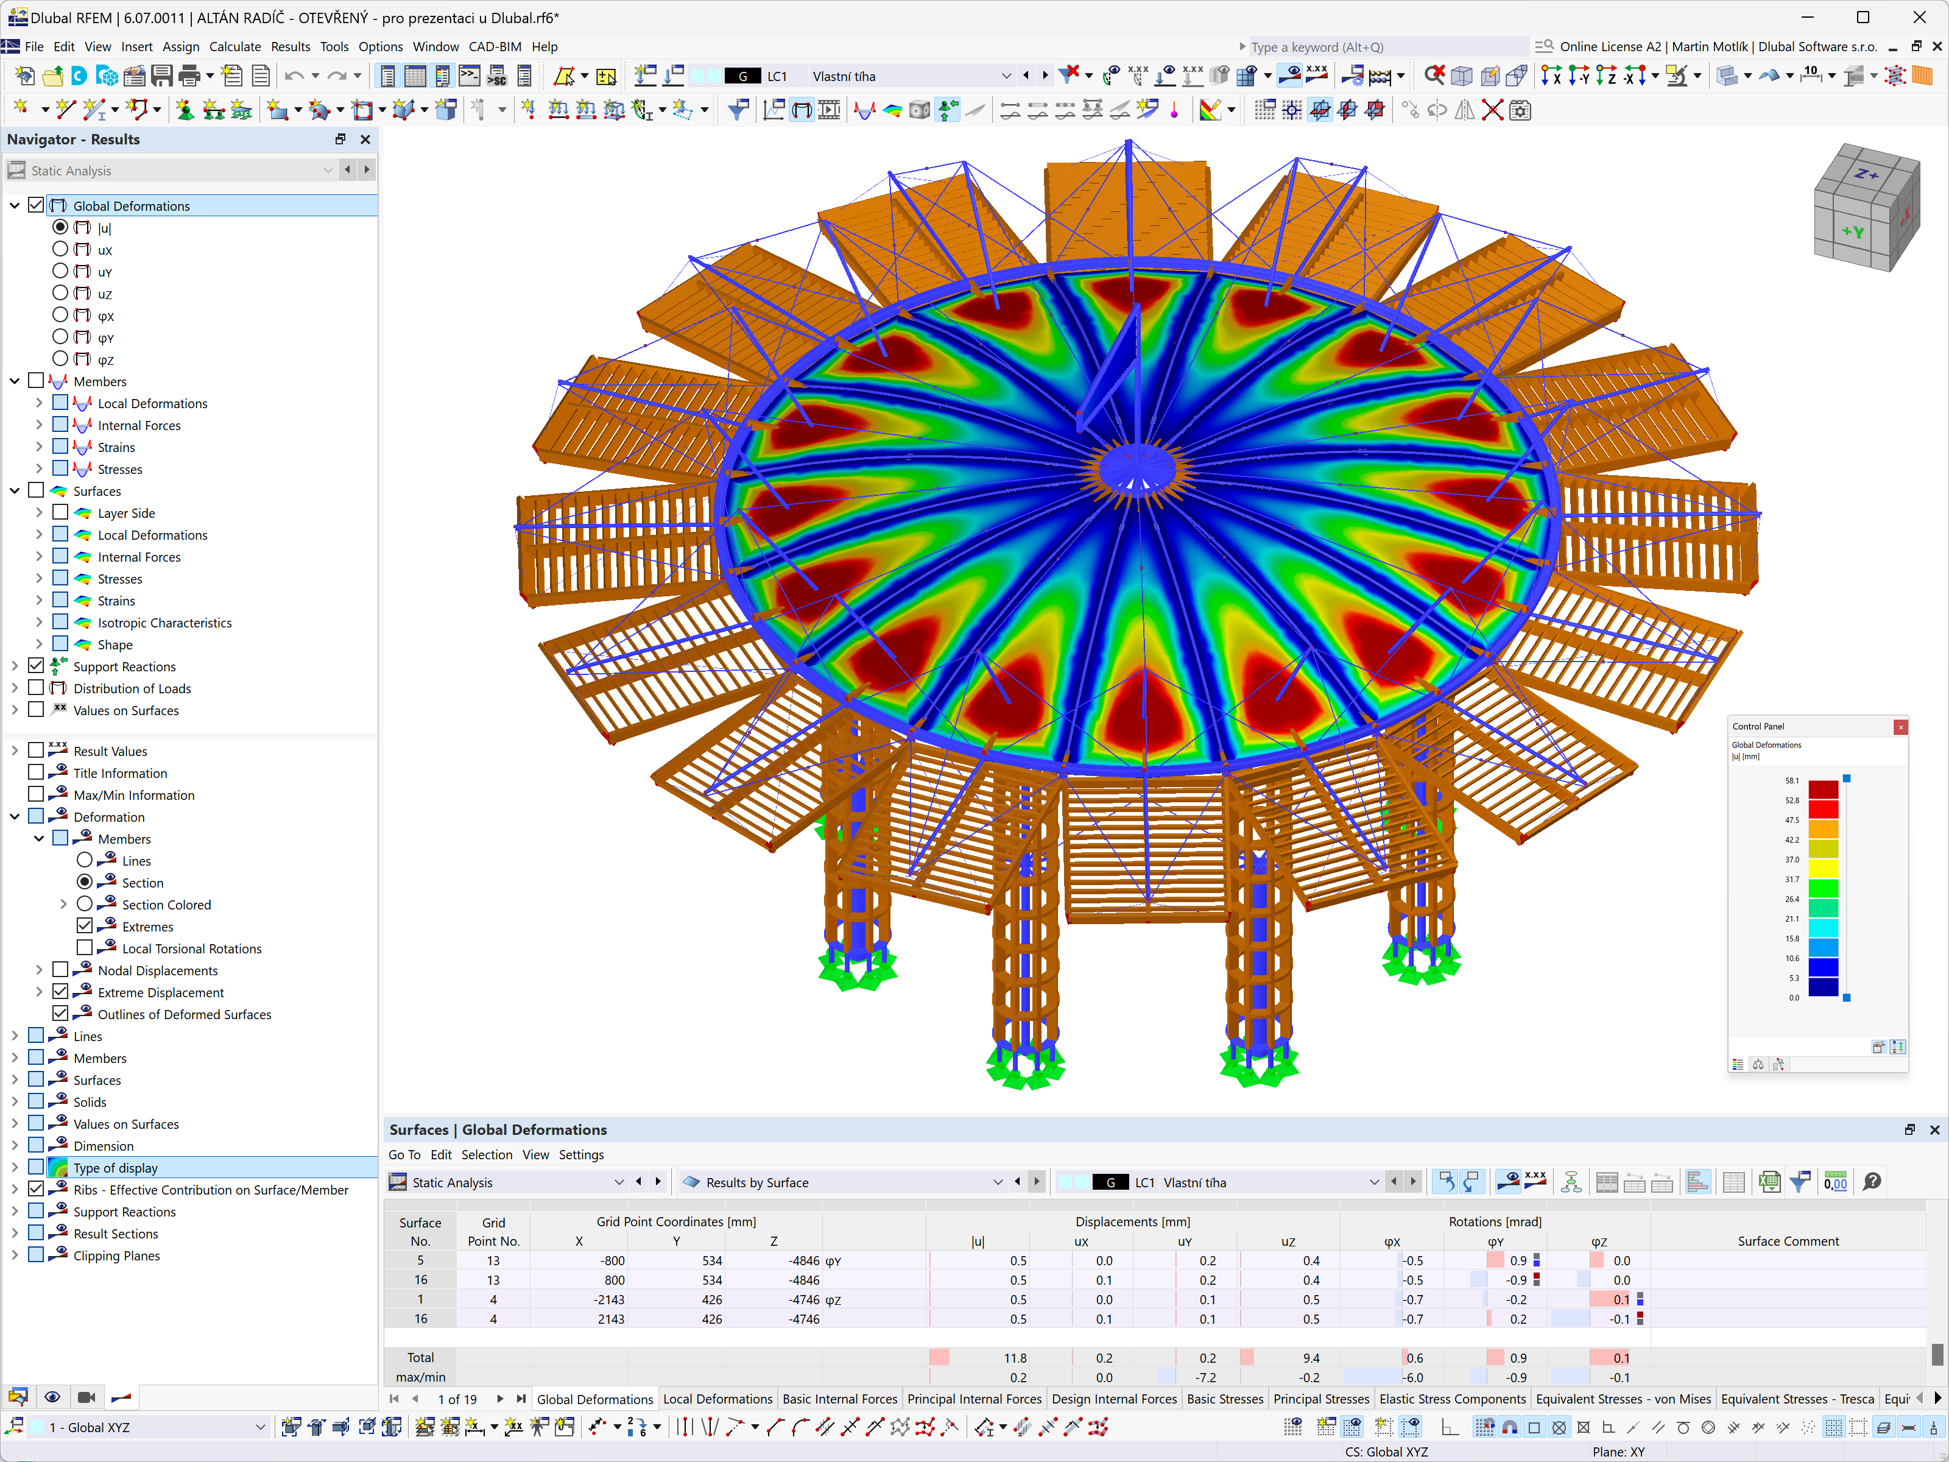Select the |u| radio button
This screenshot has width=1949, height=1462.
pyautogui.click(x=62, y=226)
